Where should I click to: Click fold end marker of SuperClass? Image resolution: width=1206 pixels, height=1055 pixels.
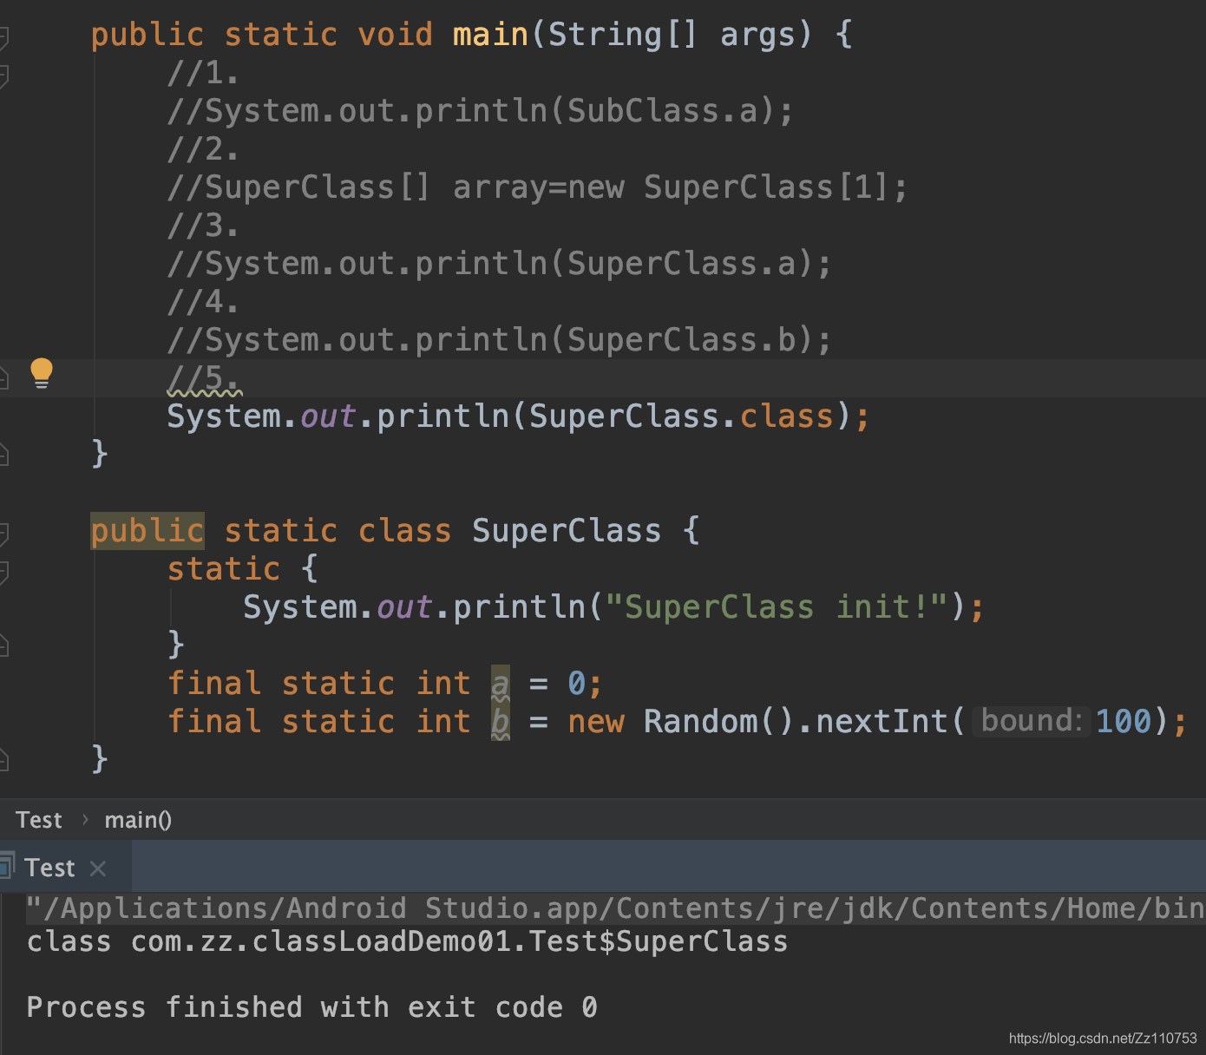pos(3,760)
